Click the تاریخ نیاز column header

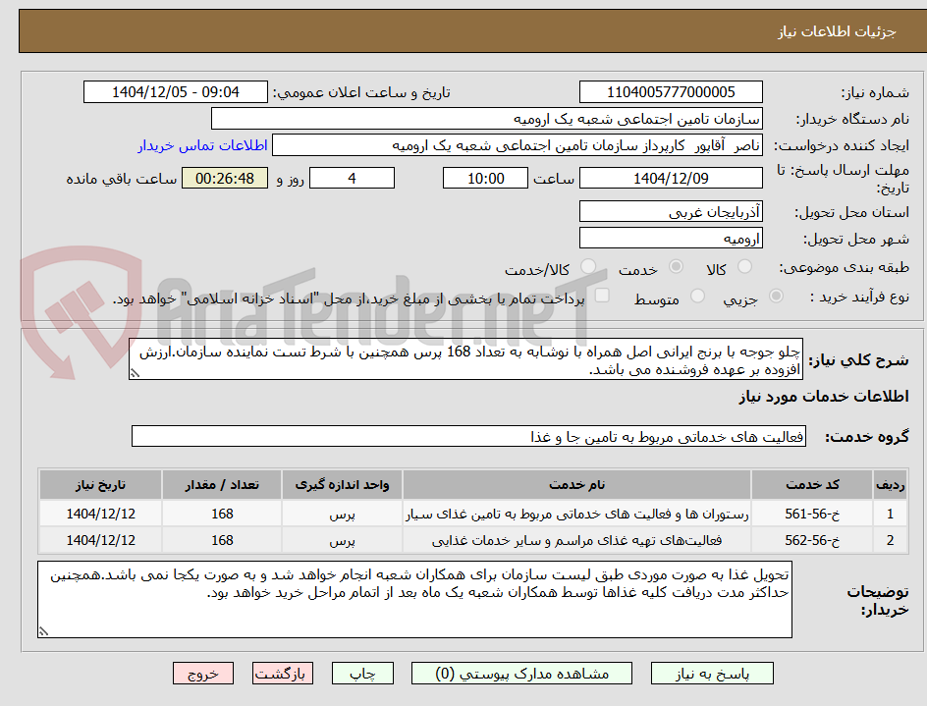100,485
